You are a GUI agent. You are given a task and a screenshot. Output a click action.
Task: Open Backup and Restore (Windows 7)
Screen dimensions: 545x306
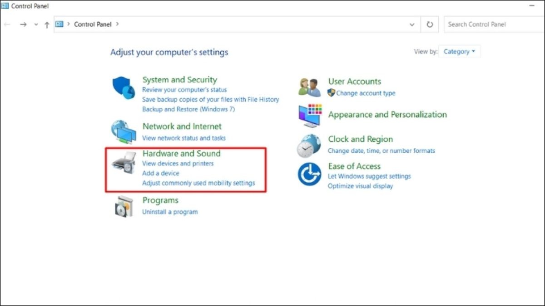click(x=188, y=109)
